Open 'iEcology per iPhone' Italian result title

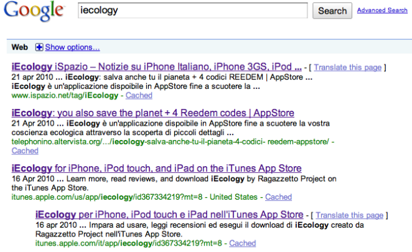pos(169,215)
